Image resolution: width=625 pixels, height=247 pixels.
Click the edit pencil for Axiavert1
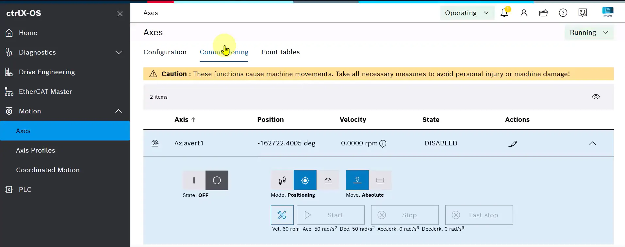513,143
